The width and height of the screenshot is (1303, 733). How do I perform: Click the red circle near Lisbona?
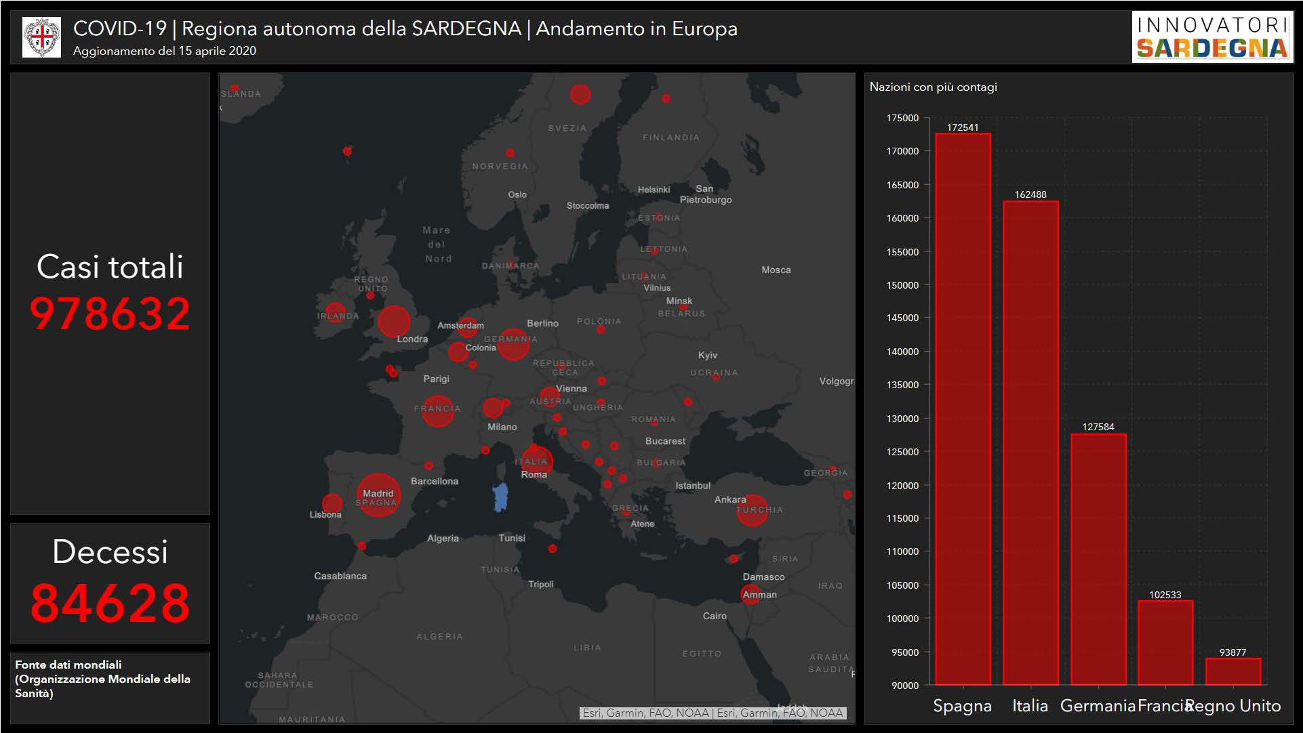click(x=332, y=503)
